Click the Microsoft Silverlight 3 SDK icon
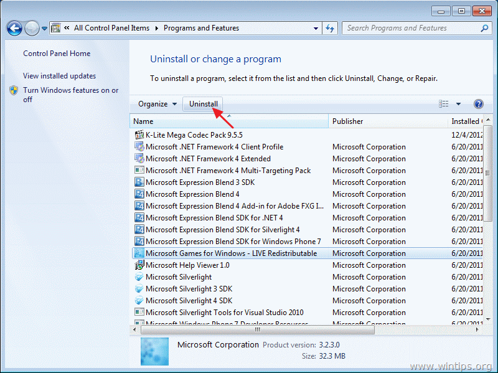498x373 pixels. click(139, 289)
